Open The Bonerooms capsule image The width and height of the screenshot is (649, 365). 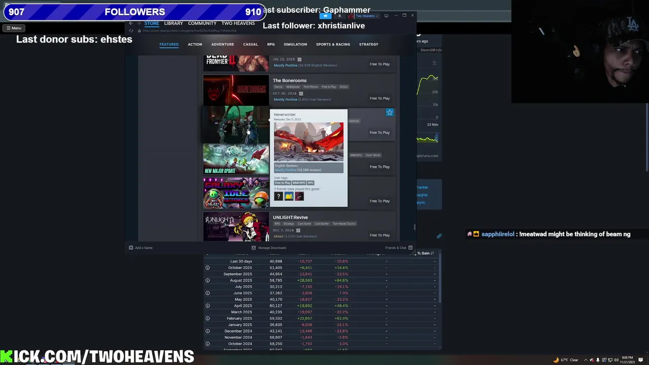236,90
